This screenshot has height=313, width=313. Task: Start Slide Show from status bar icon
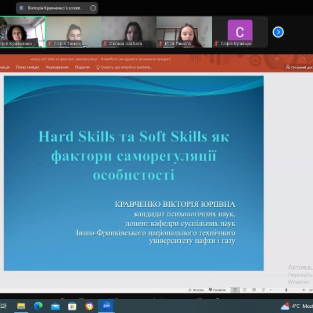click(x=263, y=290)
